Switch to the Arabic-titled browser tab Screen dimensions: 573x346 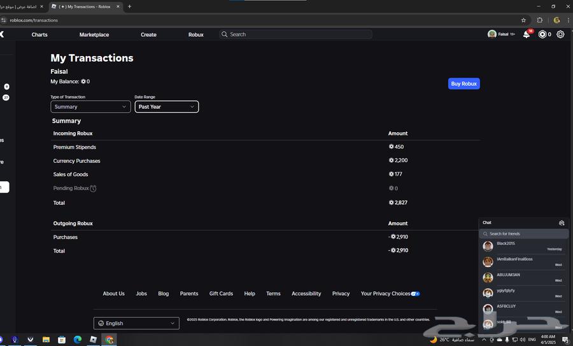point(22,6)
